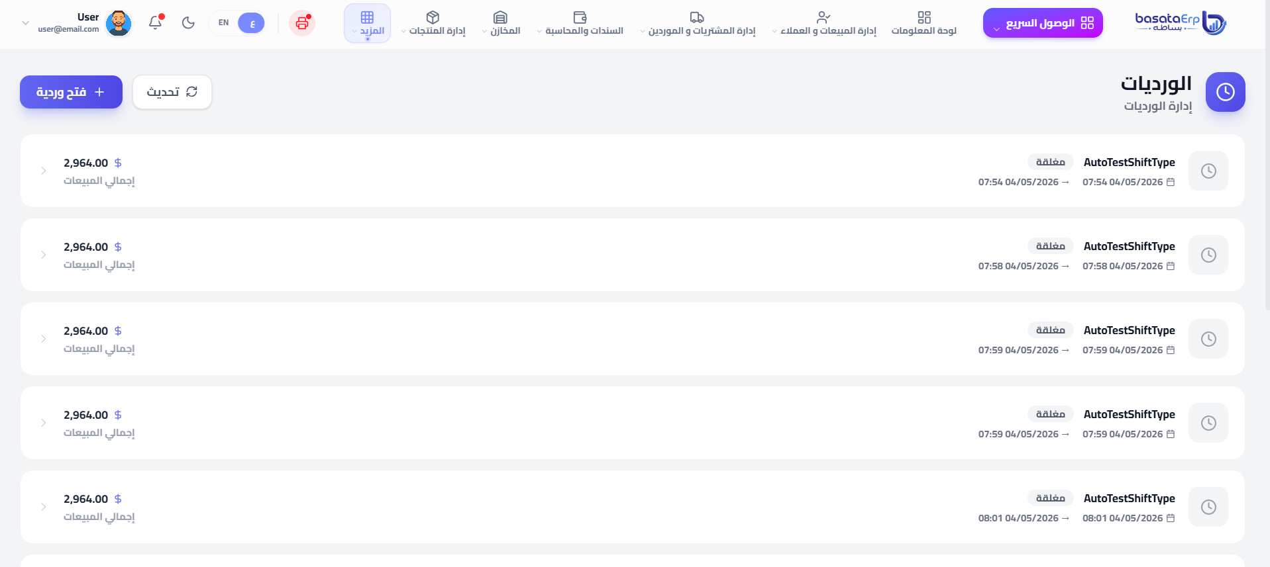Image resolution: width=1270 pixels, height=567 pixels.
Task: Click AutoTestShiftType title of 08:01 shift
Action: pyautogui.click(x=1129, y=498)
